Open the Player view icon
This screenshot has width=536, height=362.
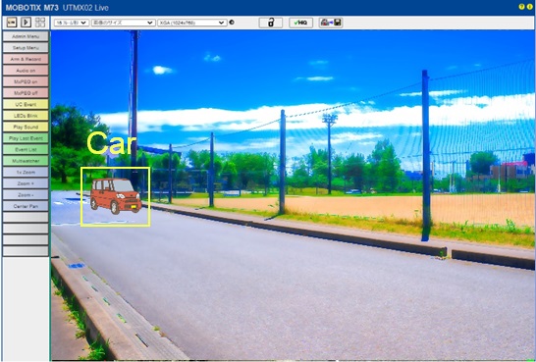tap(26, 23)
